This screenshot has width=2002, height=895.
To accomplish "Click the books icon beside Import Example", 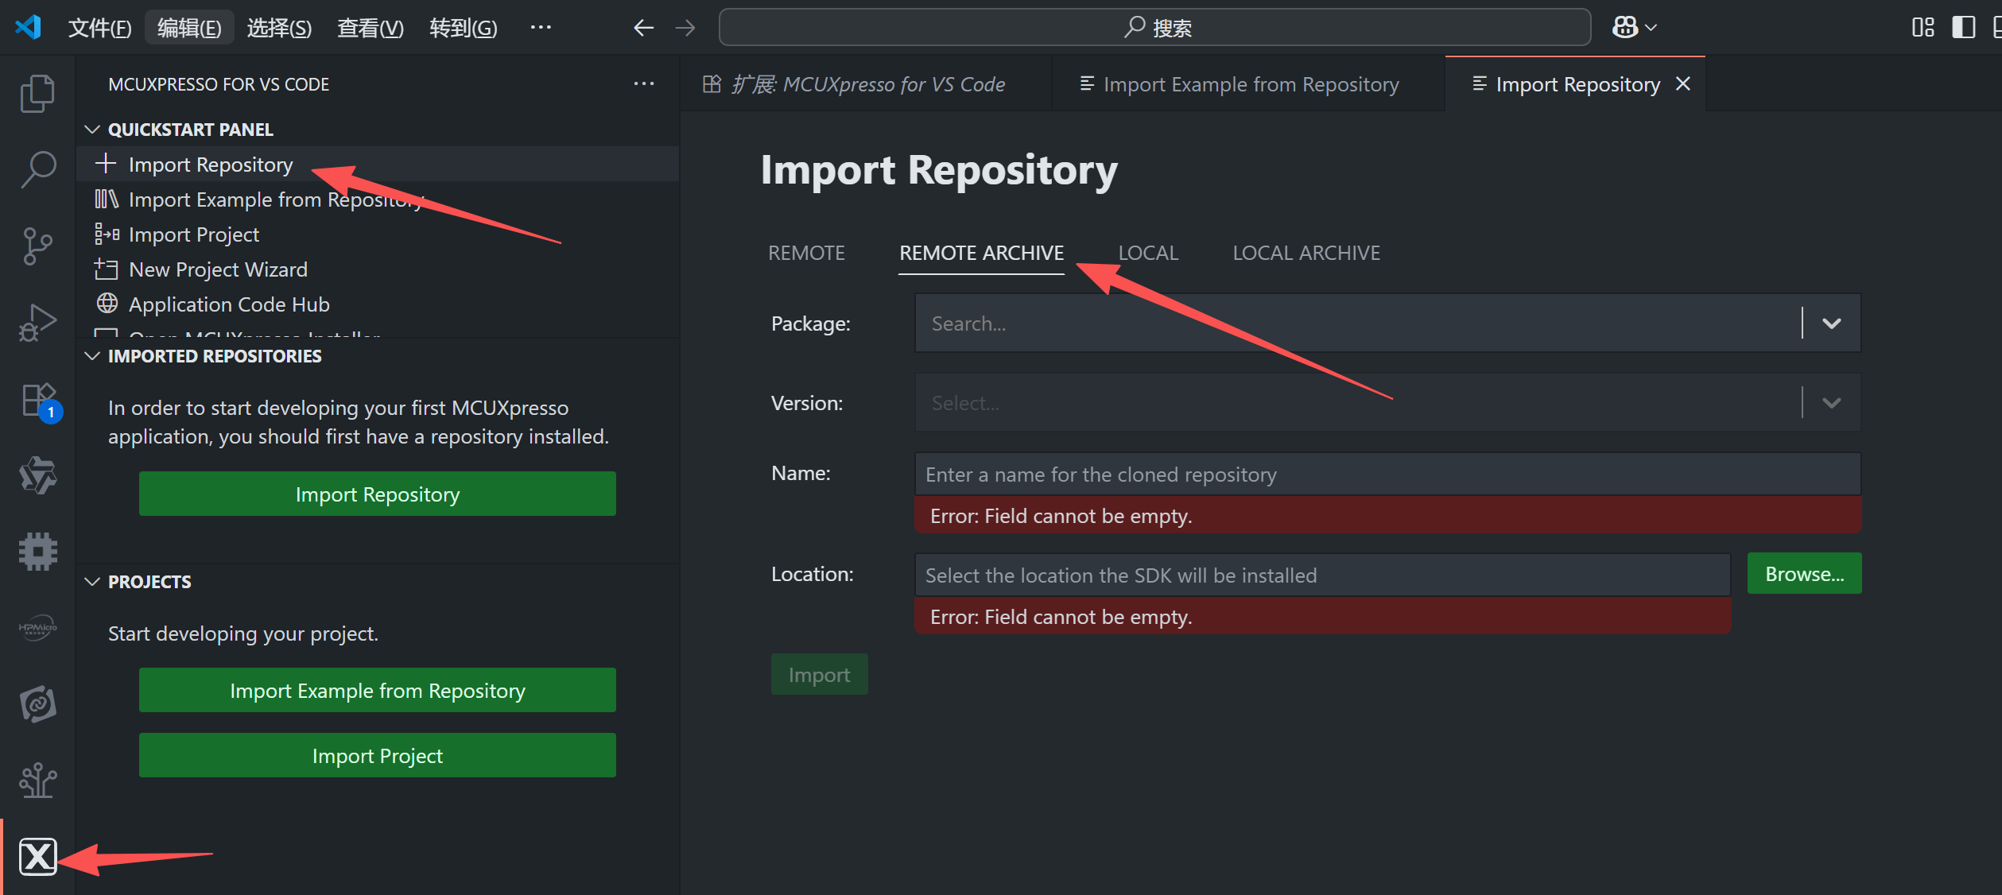I will coord(107,199).
